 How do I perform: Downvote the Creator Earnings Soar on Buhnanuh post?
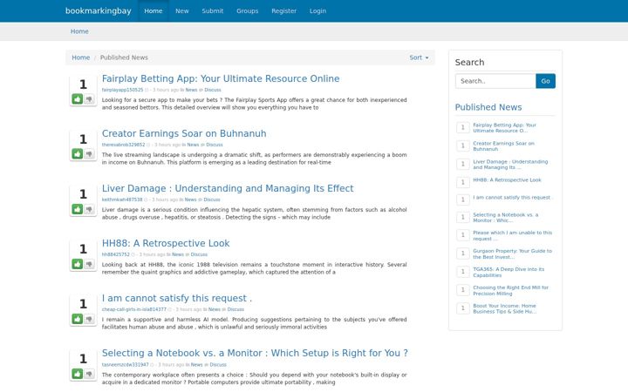[x=89, y=153]
